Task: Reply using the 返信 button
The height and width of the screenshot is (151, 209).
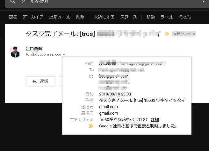Action: pyautogui.click(x=40, y=81)
